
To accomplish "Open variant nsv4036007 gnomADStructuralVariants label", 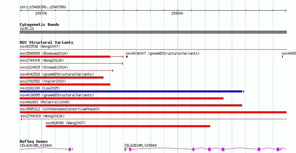I will tap(163, 53).
